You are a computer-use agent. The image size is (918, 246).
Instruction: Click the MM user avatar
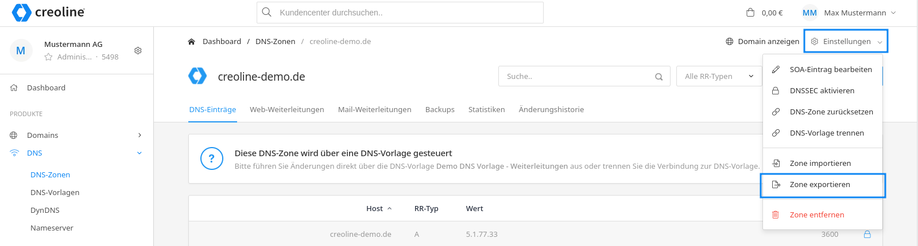(809, 13)
